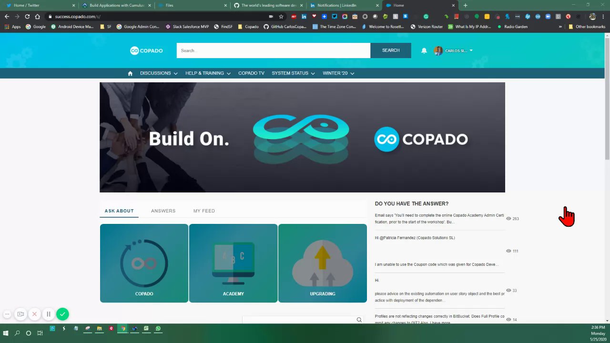Screen dimensions: 610x343
Task: Open the GitHub CarlosCopa bookmark
Action: 285,27
